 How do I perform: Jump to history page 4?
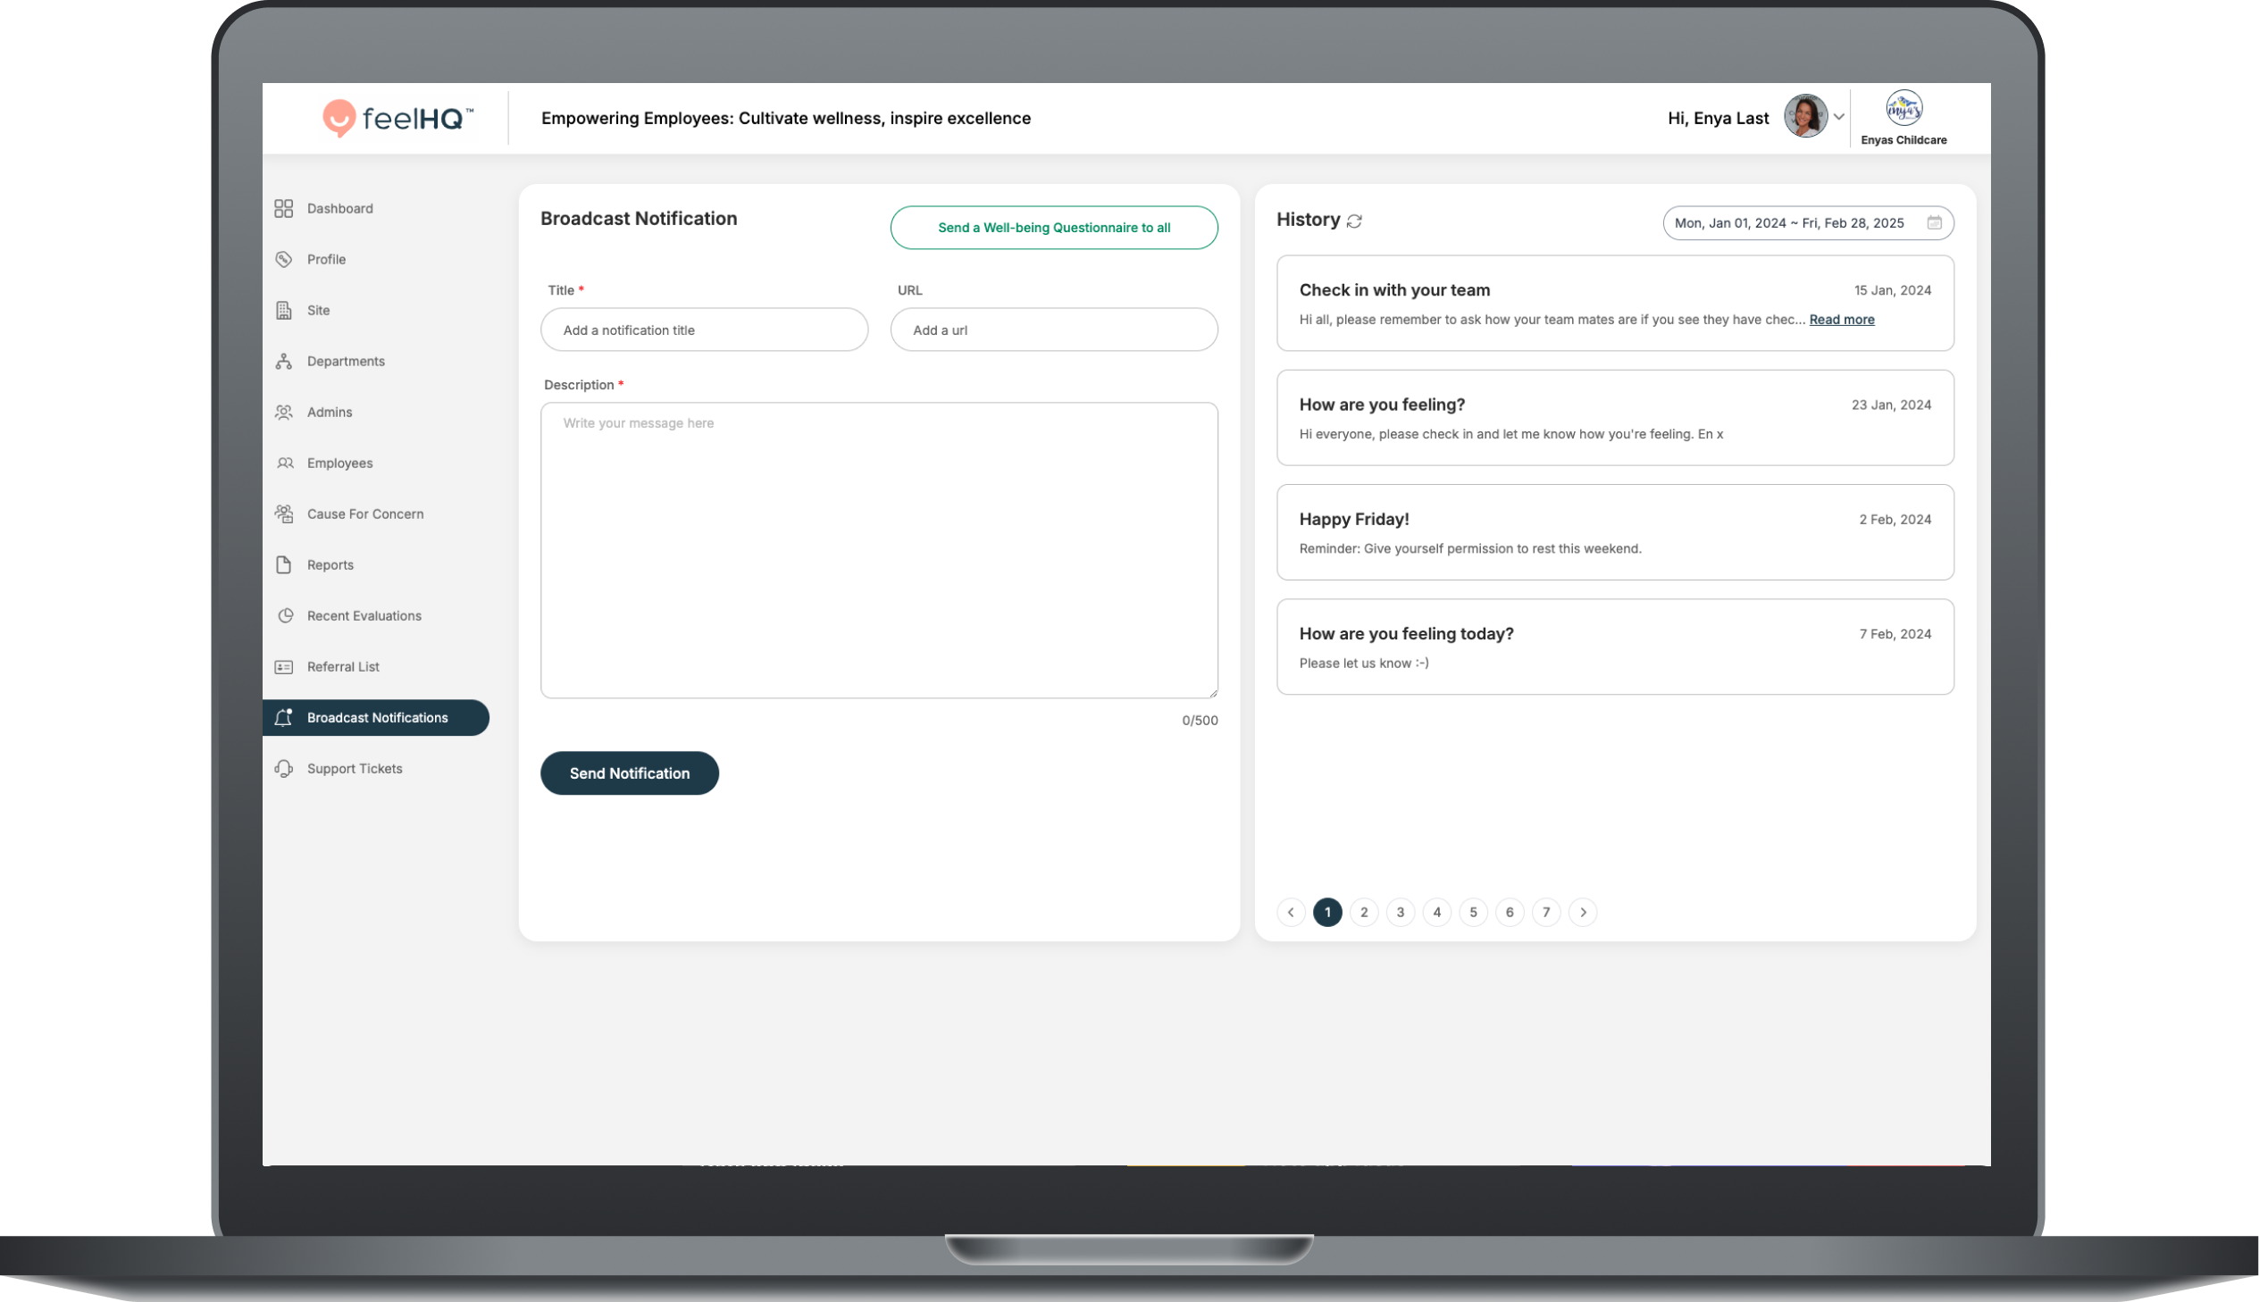1437,912
